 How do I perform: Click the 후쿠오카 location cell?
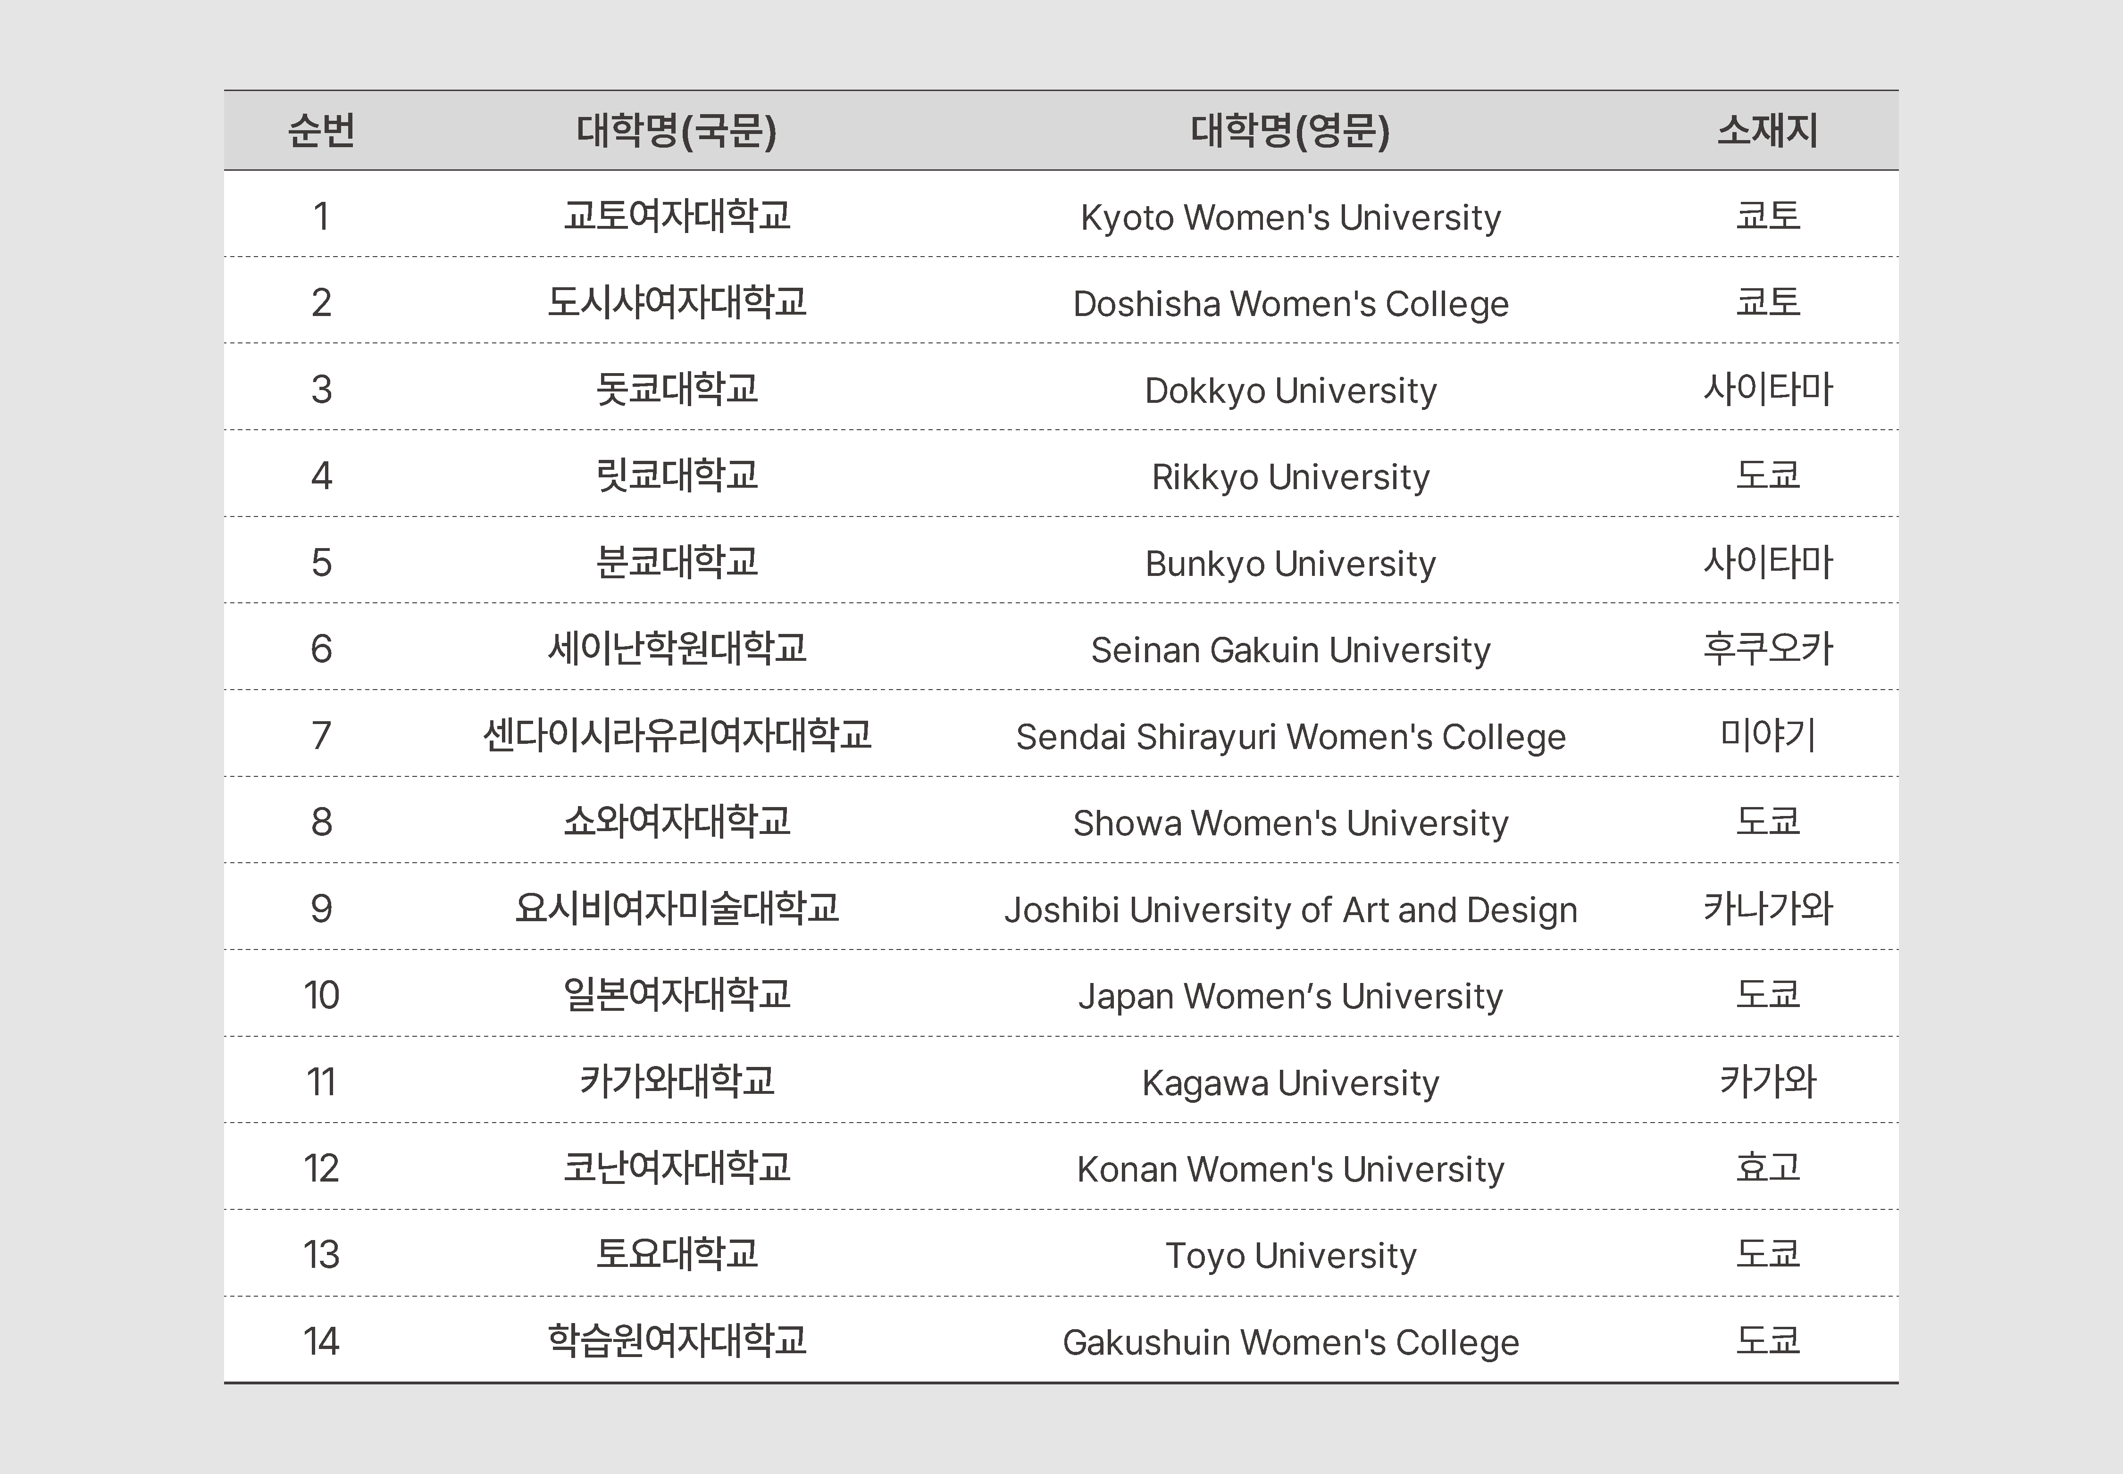pos(1767,649)
